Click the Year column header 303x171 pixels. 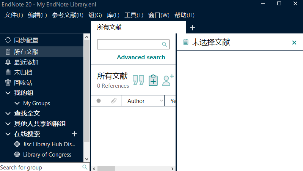click(x=170, y=101)
